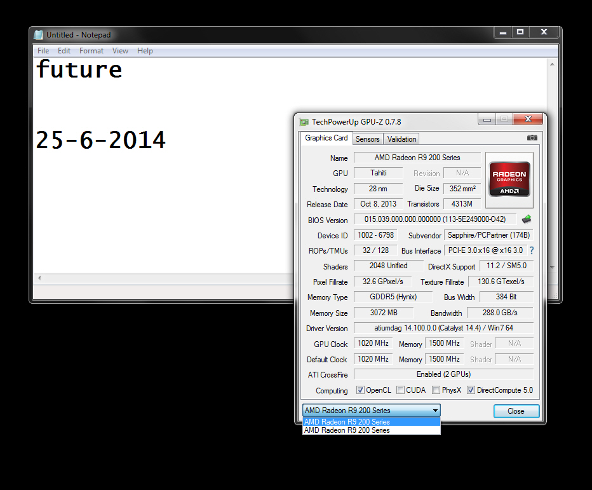This screenshot has width=592, height=490.
Task: Click the Revision N/A field
Action: pos(462,173)
